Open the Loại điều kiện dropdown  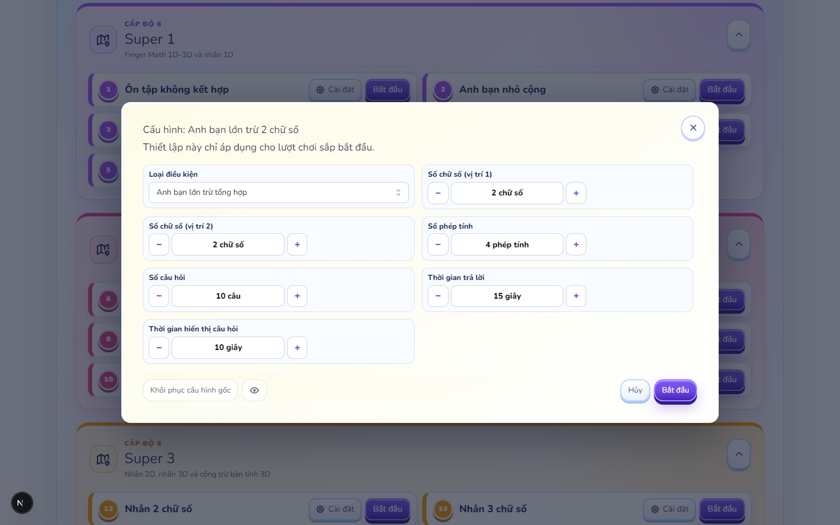(x=279, y=192)
